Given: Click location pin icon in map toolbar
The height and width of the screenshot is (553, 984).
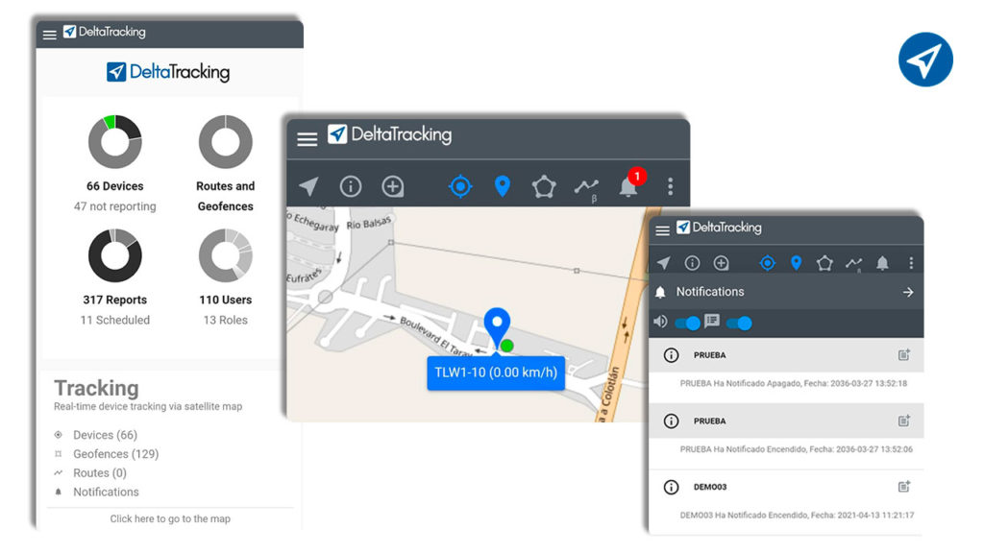Looking at the screenshot, I should 502,186.
